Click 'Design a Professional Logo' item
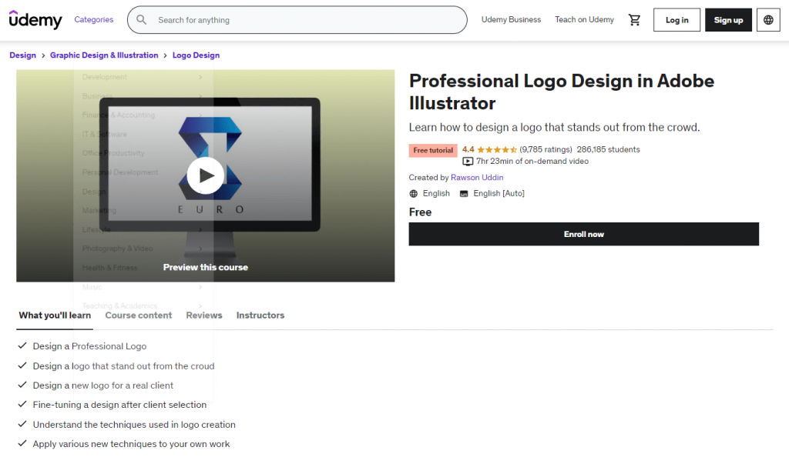Image resolution: width=789 pixels, height=464 pixels. coord(89,346)
